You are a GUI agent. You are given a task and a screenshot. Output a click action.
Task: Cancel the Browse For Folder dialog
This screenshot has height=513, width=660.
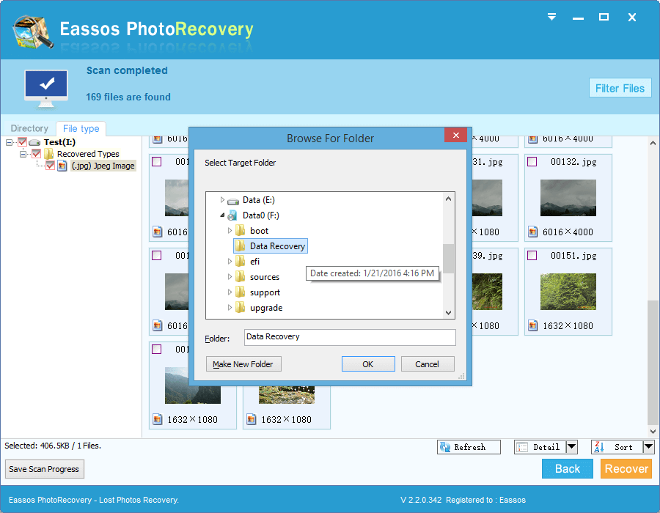[428, 364]
